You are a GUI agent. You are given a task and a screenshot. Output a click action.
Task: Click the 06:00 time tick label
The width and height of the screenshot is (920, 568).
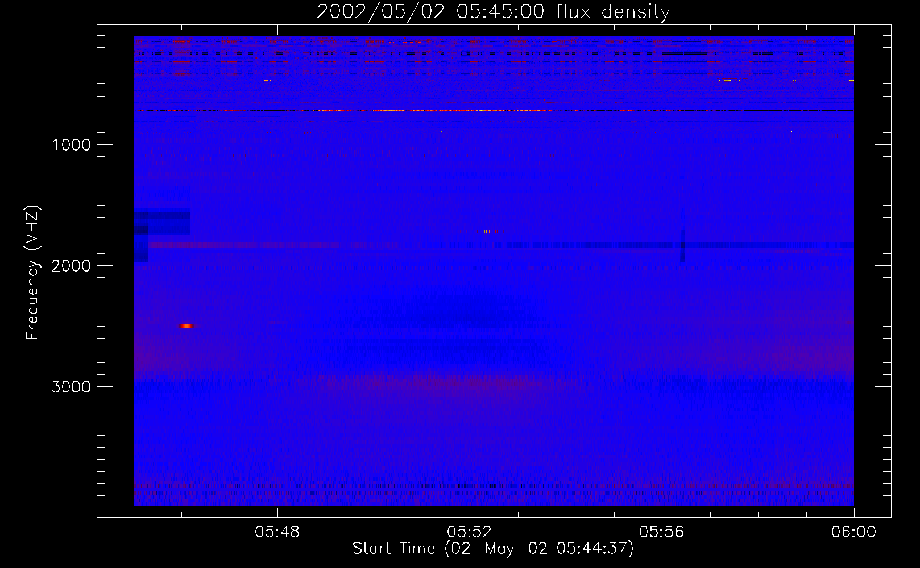(853, 532)
